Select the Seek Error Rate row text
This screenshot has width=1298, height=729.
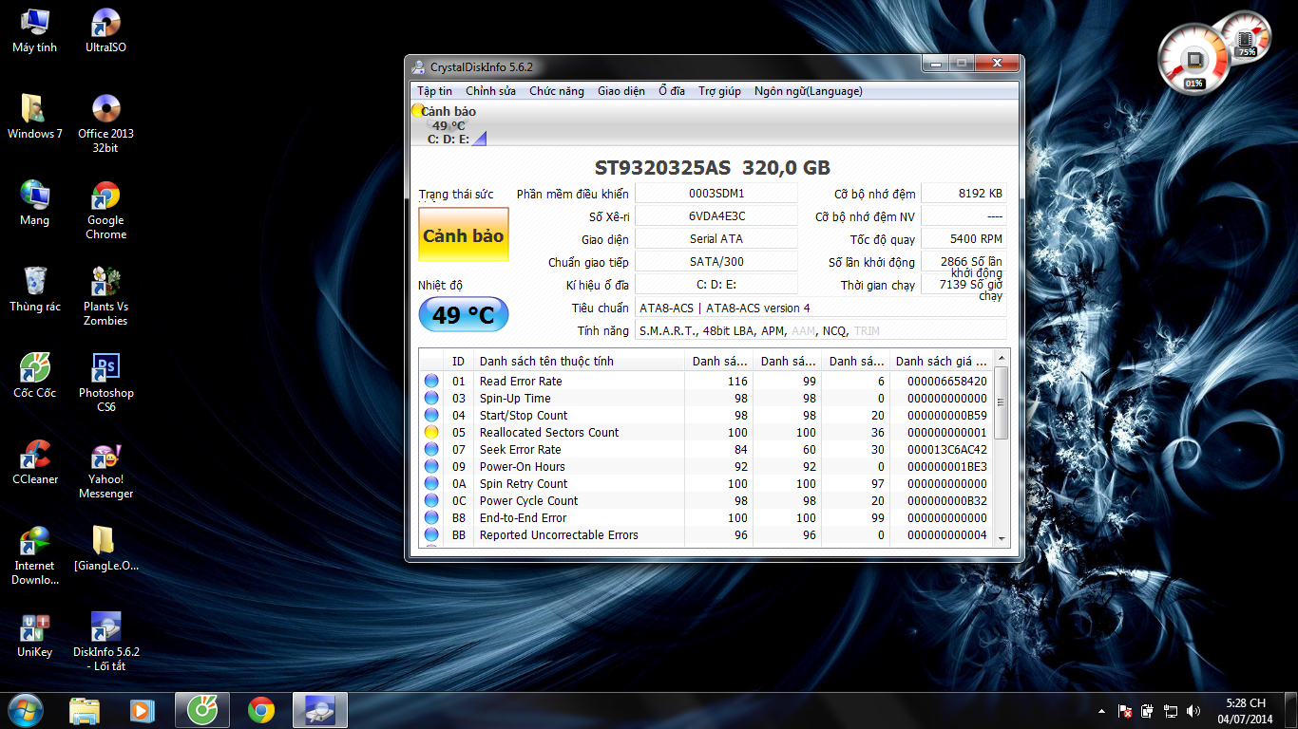[x=520, y=449]
